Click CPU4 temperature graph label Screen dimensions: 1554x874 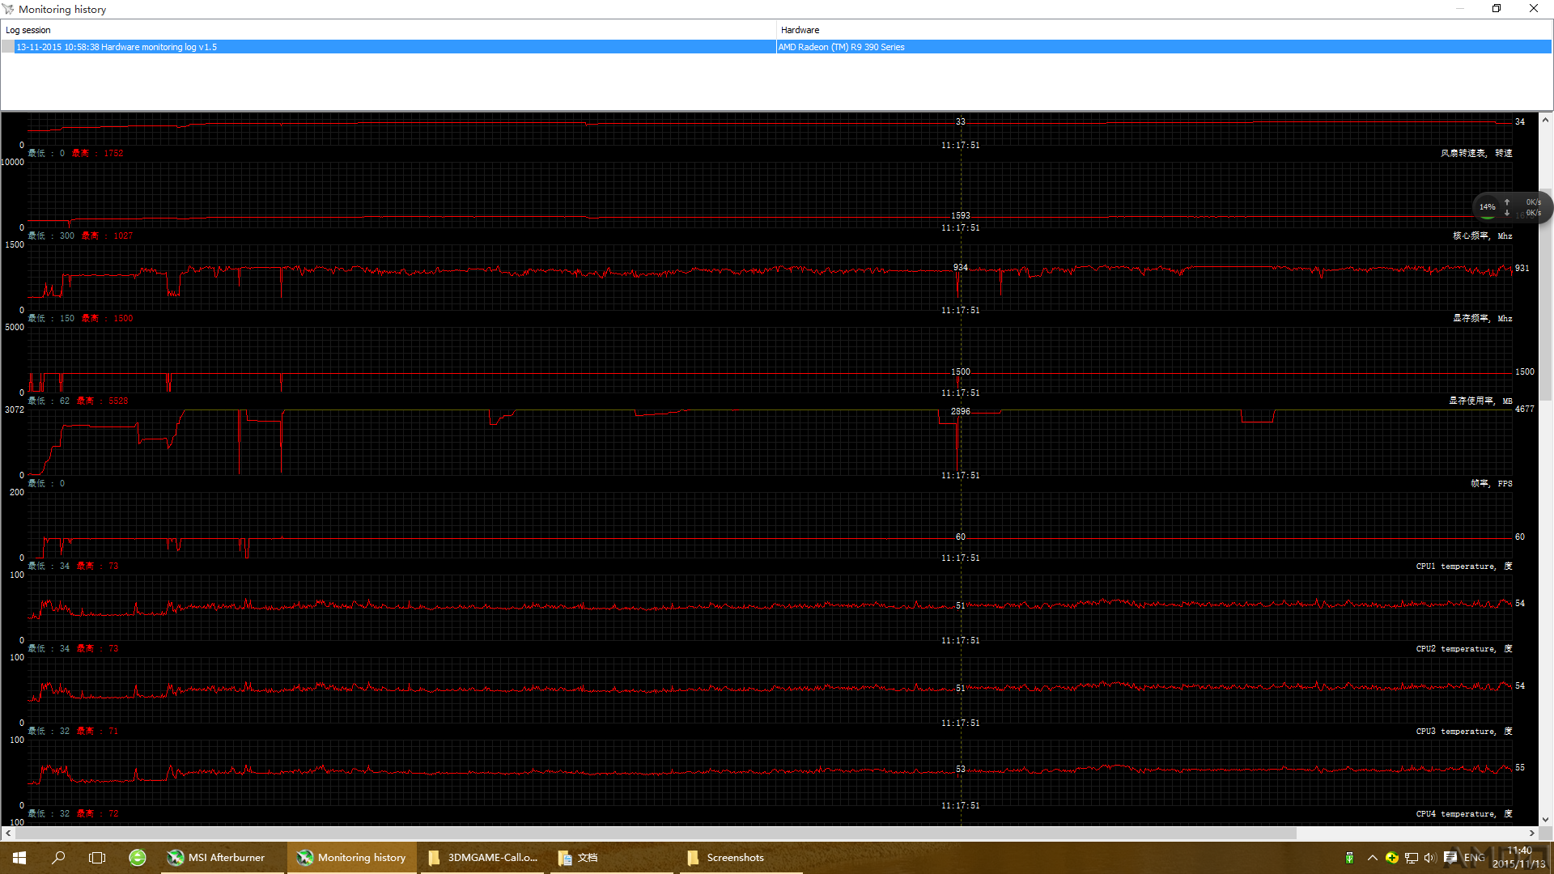pos(1463,813)
